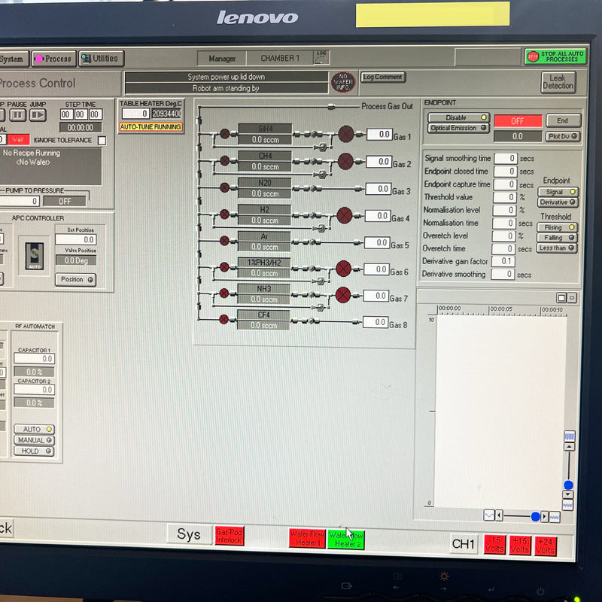Set the Gas 5 flow value field

pos(377,242)
